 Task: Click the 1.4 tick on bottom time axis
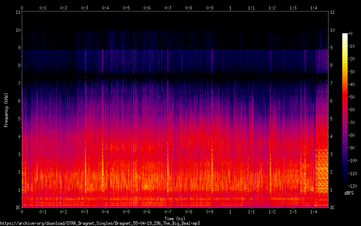tap(314, 211)
